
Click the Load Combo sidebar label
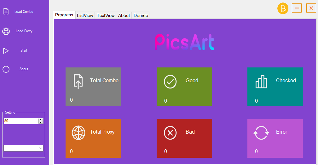(24, 12)
